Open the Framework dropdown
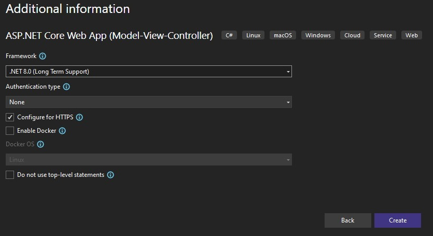Image resolution: width=433 pixels, height=236 pixels. (148, 72)
